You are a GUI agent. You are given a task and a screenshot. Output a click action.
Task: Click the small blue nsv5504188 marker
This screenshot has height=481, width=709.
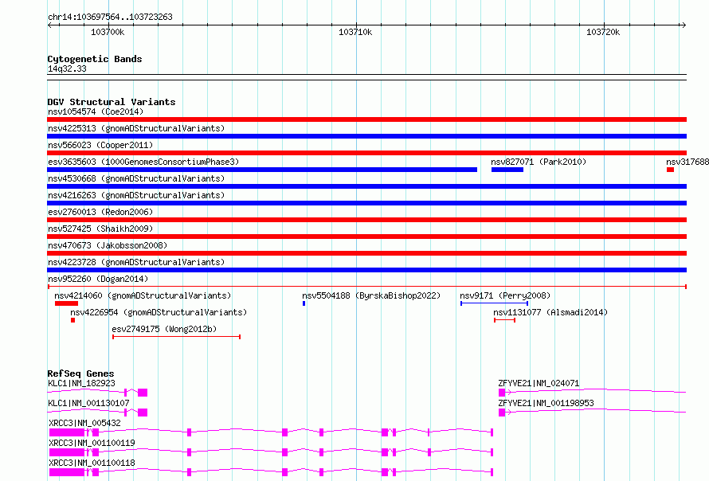point(304,303)
